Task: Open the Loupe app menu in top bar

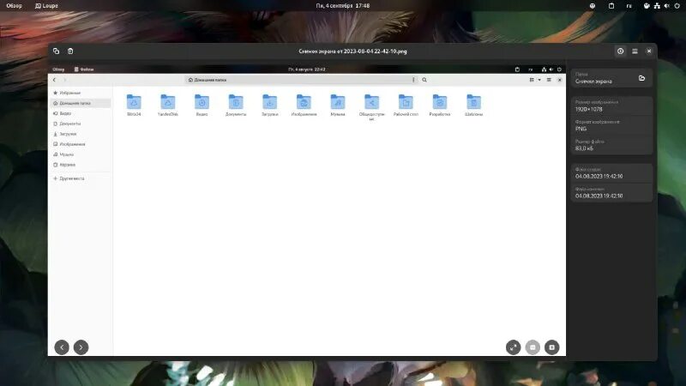Action: click(46, 6)
